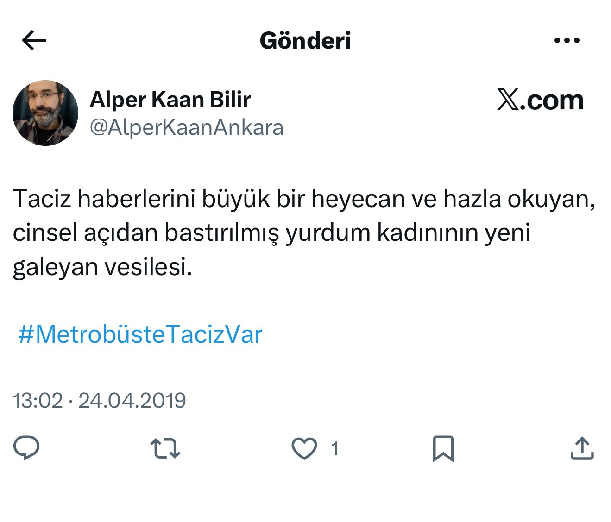
Task: Repost using the retweet arrows icon
Action: click(x=165, y=448)
